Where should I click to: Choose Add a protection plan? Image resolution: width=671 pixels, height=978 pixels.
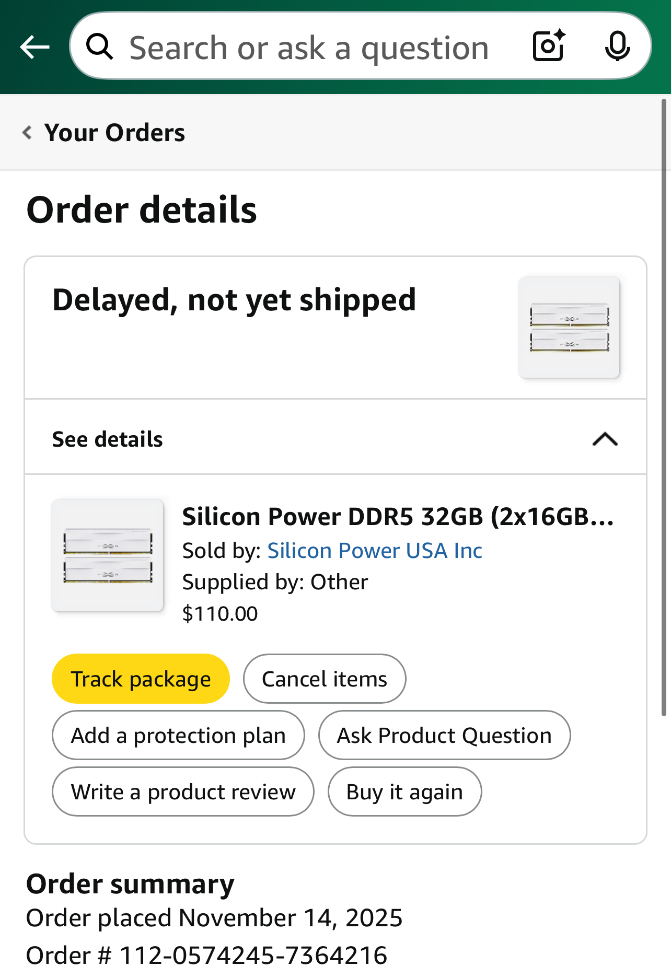[178, 735]
